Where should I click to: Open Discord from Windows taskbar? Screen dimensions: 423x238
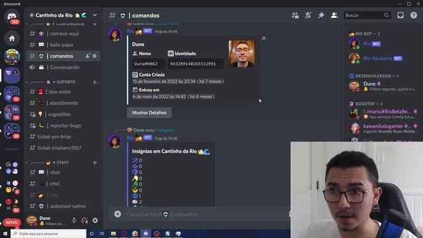coord(145,233)
